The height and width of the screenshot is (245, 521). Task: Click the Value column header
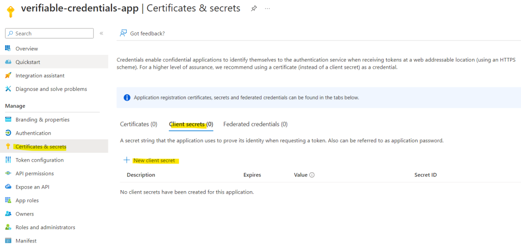tap(301, 175)
